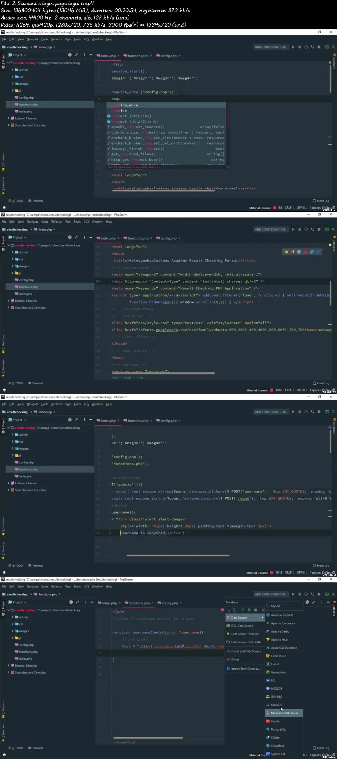Image resolution: width=337 pixels, height=759 pixels.
Task: Pick Oracle data source
Action: [x=284, y=721]
